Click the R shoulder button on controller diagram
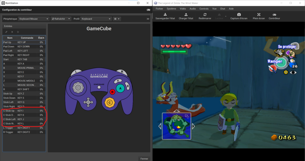 (122, 72)
